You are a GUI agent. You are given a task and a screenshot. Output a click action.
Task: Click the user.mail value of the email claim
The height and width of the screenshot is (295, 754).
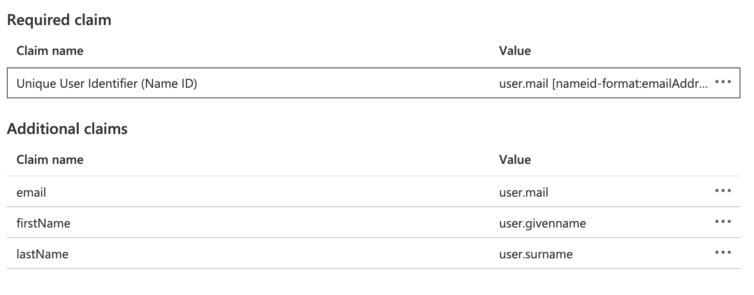524,191
